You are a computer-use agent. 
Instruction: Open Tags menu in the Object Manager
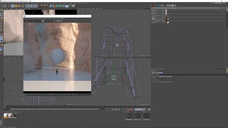click(x=169, y=8)
